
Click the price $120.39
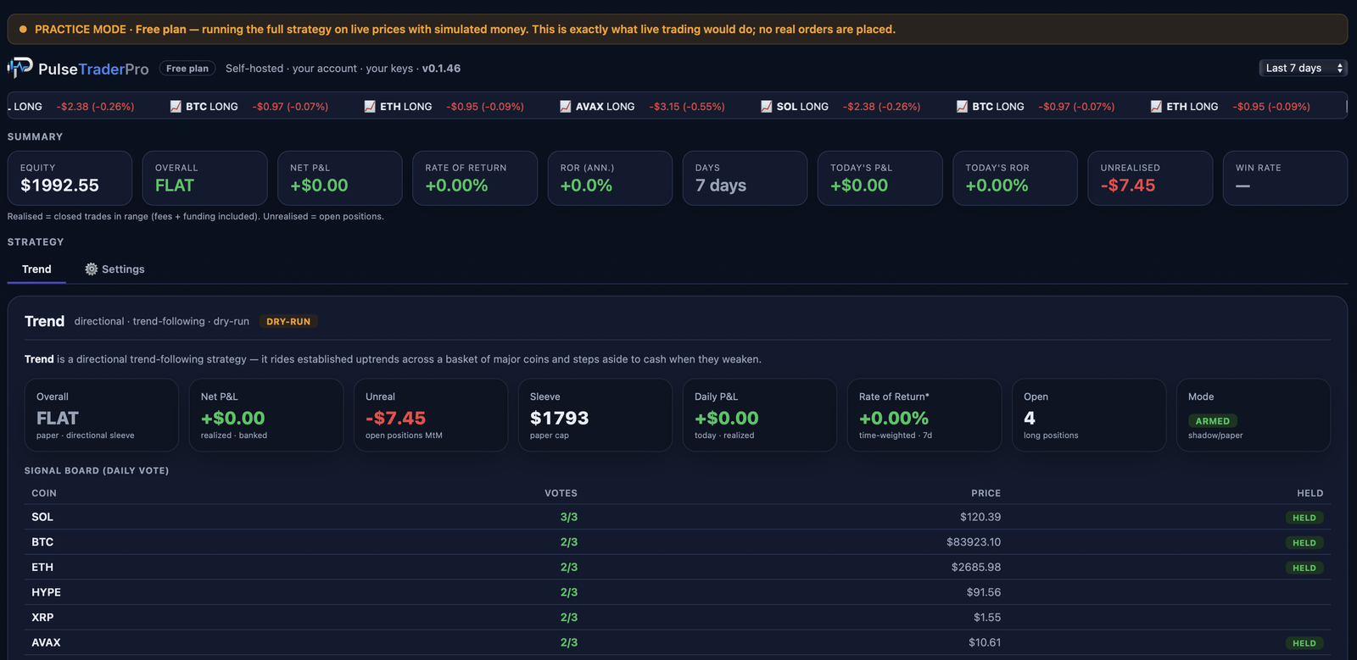980,517
